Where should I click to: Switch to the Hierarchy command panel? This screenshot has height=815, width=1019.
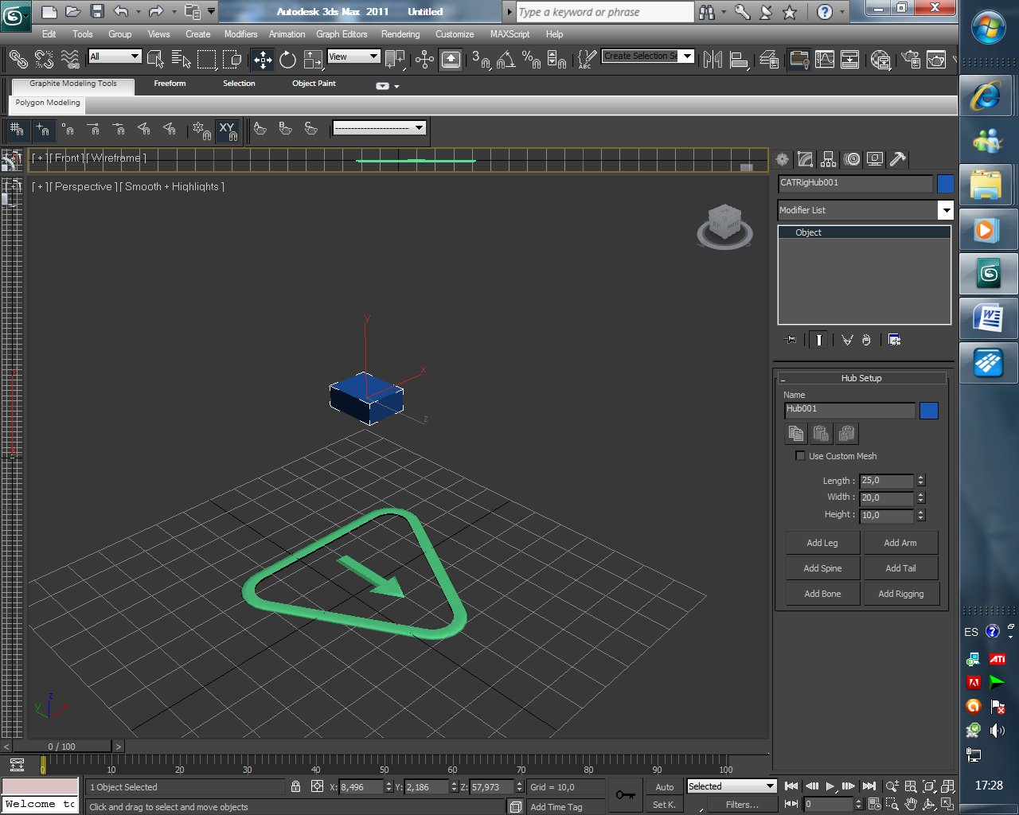coord(829,159)
